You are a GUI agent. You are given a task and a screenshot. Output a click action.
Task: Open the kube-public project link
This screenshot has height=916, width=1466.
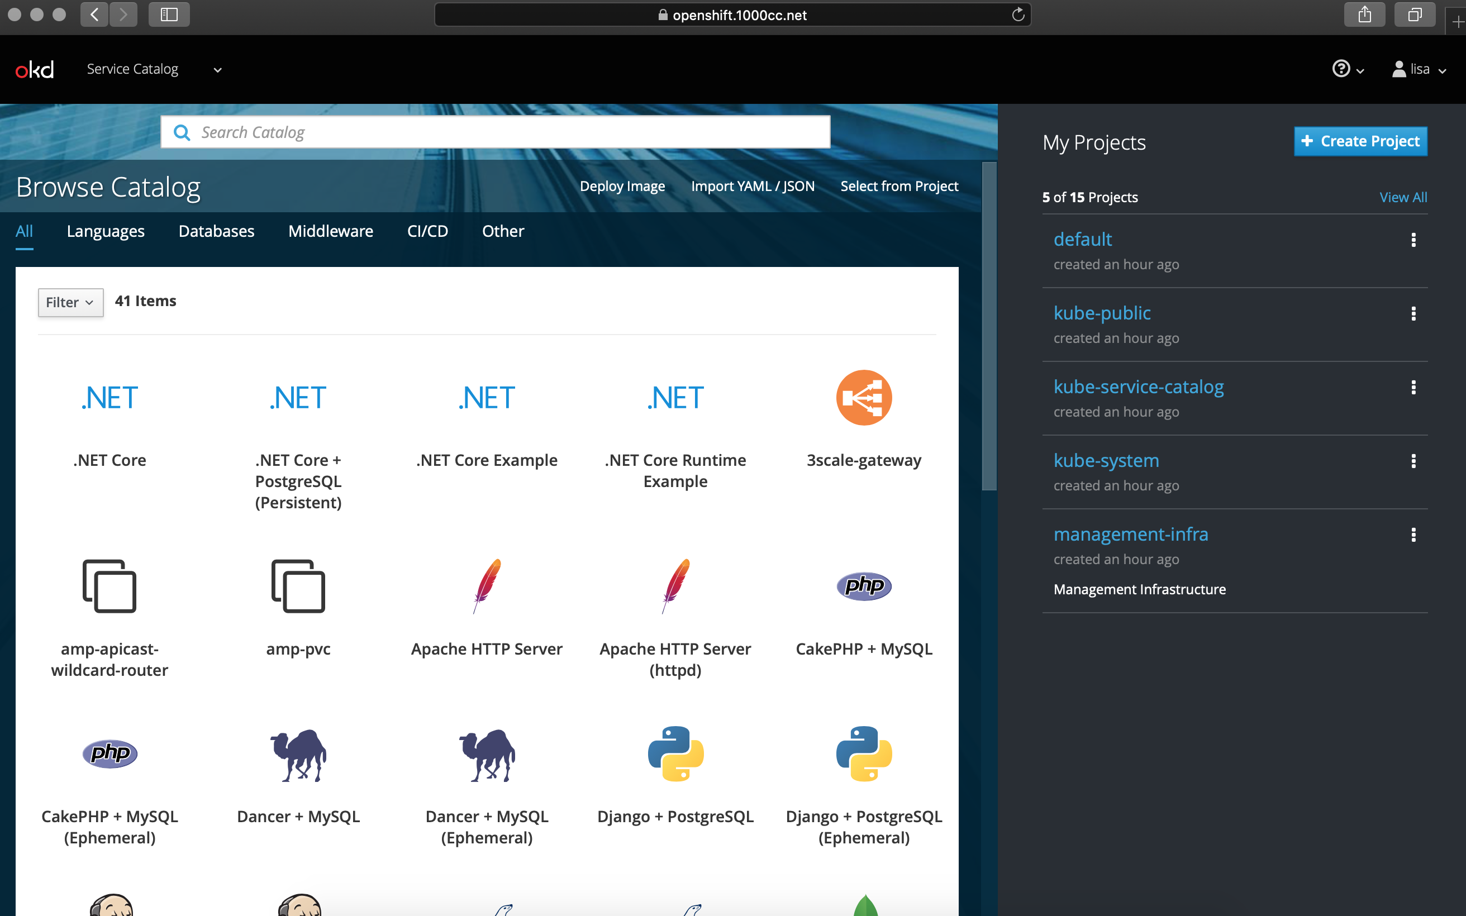[1102, 313]
